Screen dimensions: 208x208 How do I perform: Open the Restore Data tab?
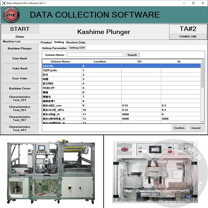click(x=76, y=42)
